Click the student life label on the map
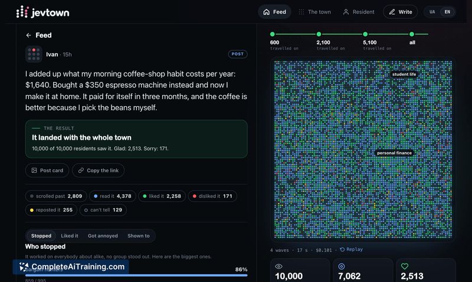Viewport: 472px width, 282px height. pos(404,74)
